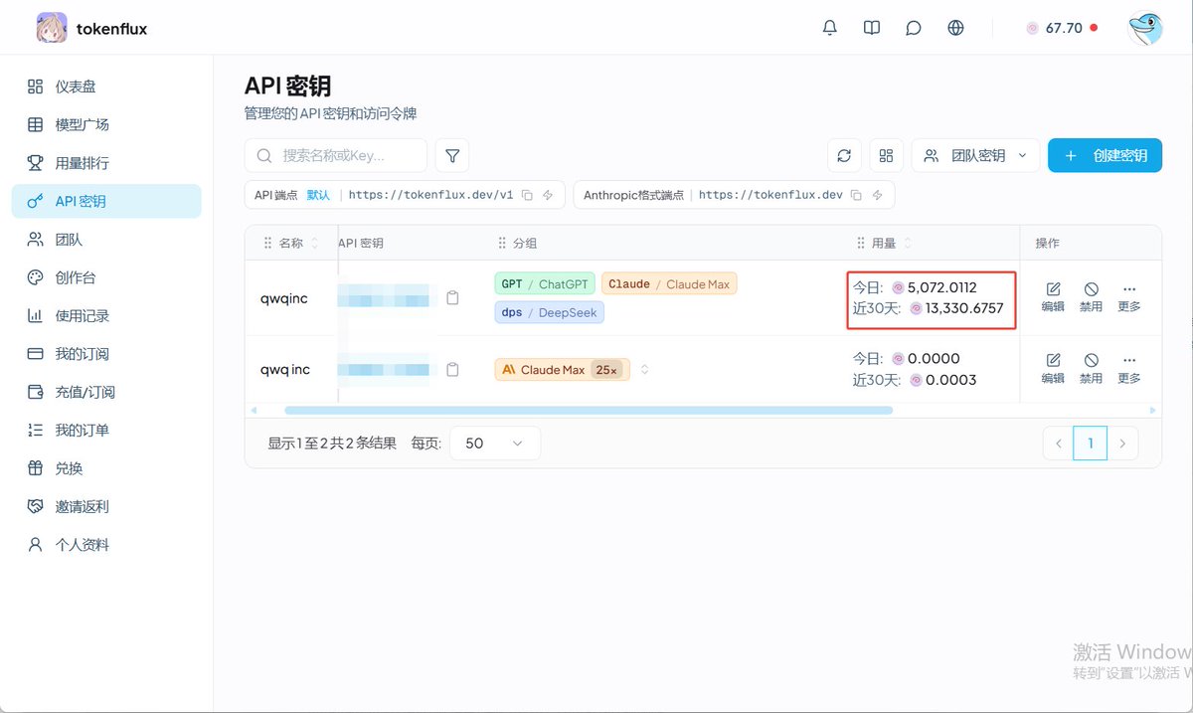The image size is (1193, 713).
Task: Open 使用记录 in sidebar
Action: (x=106, y=315)
